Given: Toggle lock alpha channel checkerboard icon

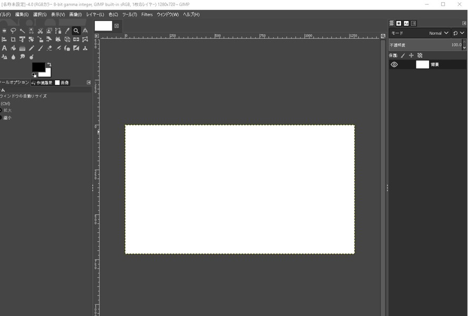Looking at the screenshot, I should tap(420, 55).
